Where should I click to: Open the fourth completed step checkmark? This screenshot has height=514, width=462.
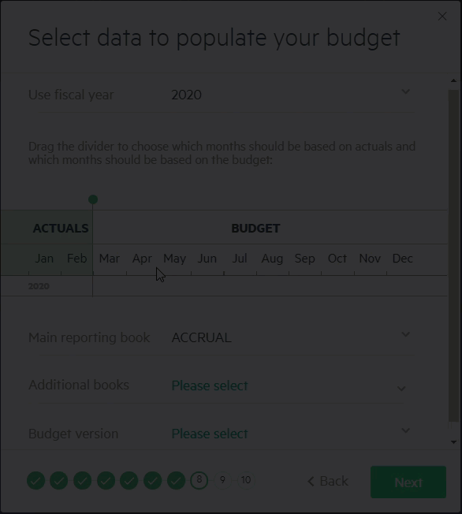point(106,481)
